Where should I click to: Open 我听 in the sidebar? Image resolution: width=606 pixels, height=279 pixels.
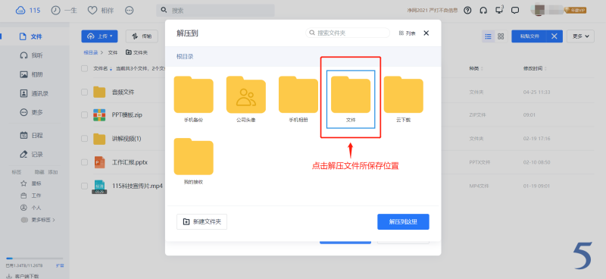pyautogui.click(x=31, y=55)
